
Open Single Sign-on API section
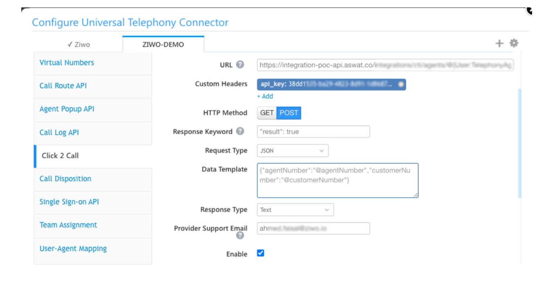[93, 203]
